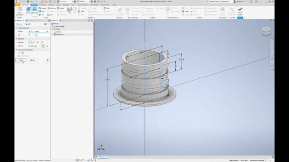Screen dimensions: 289x162
Task: Enable the first Advanced Properties checkbox
Action: click(x=19, y=53)
